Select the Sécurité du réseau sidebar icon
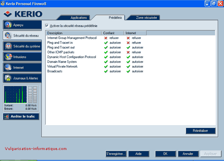224x161 pixels. [x=8, y=35]
